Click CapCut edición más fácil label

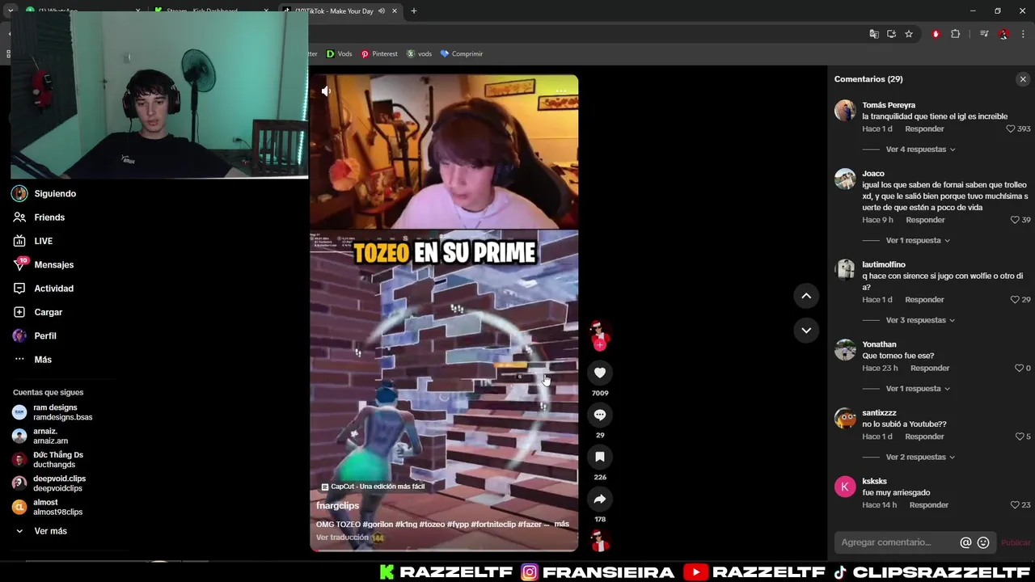373,487
